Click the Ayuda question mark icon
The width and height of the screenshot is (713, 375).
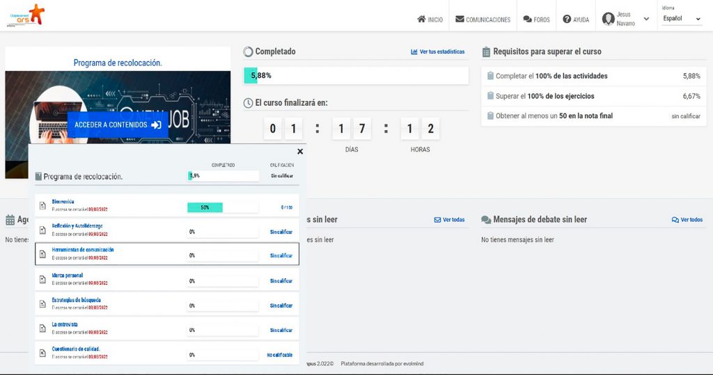pos(567,19)
